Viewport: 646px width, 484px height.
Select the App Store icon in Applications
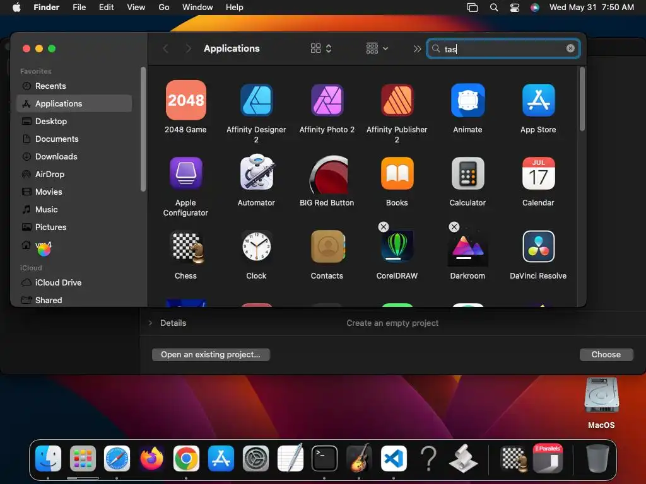point(539,100)
